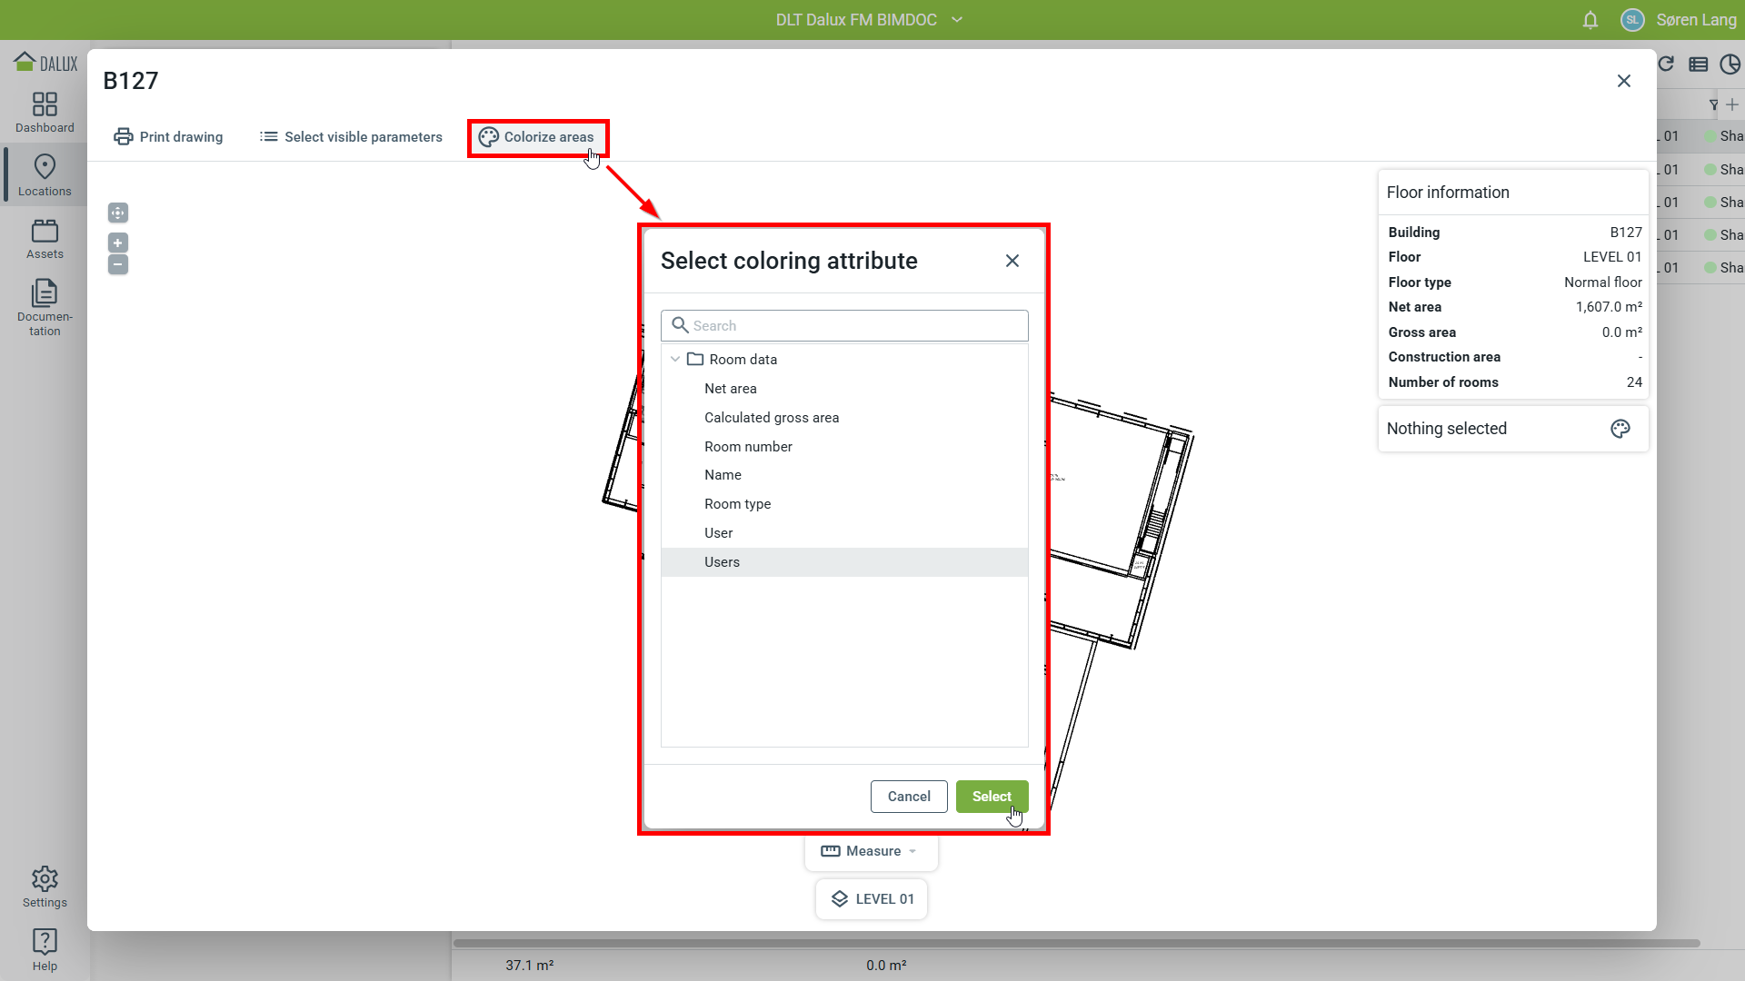Open the notifications bell icon

1590,20
